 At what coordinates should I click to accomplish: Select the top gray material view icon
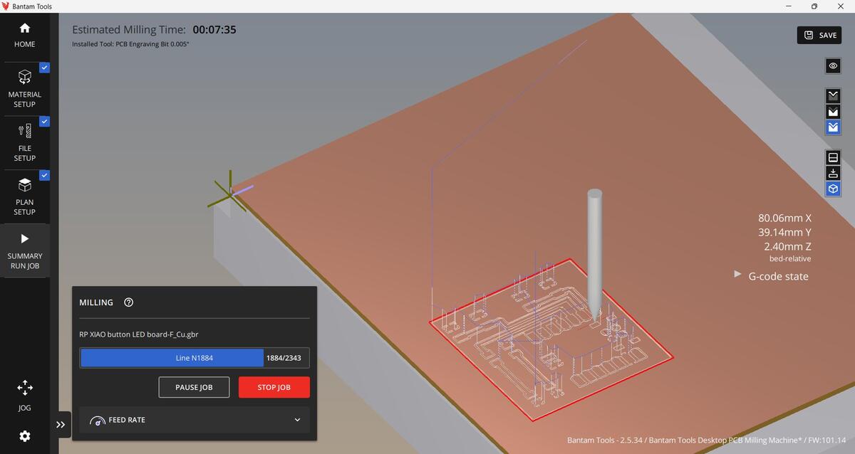(833, 95)
